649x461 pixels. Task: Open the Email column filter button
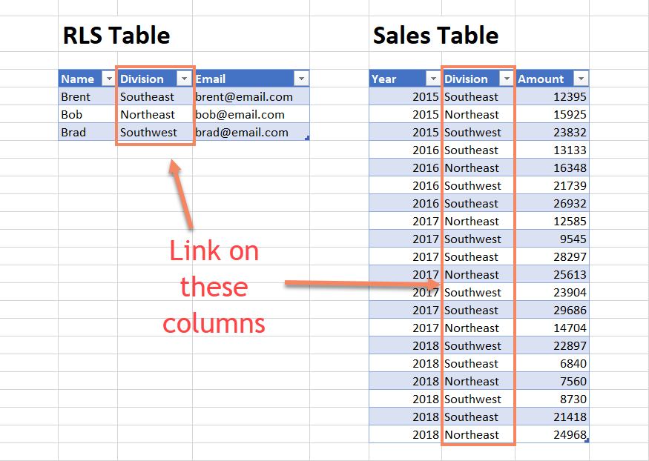(x=301, y=79)
